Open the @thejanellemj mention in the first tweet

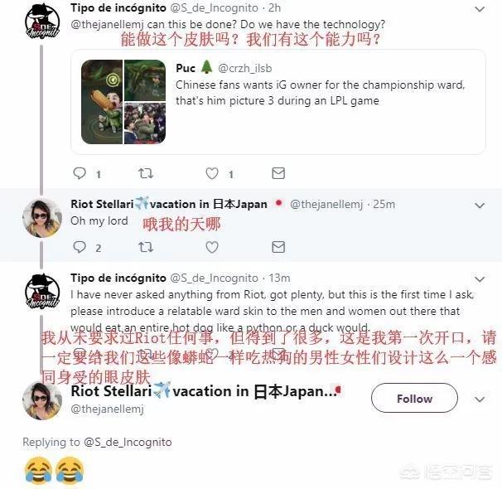107,25
